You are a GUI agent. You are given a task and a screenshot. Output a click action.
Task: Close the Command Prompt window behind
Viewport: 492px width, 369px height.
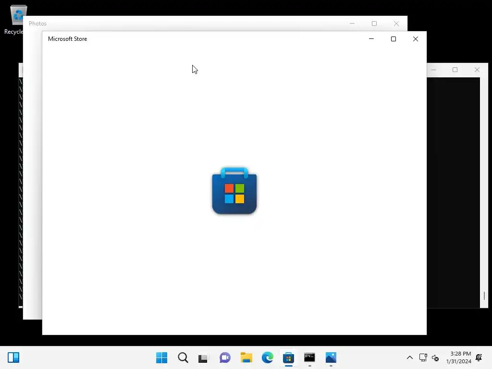477,70
